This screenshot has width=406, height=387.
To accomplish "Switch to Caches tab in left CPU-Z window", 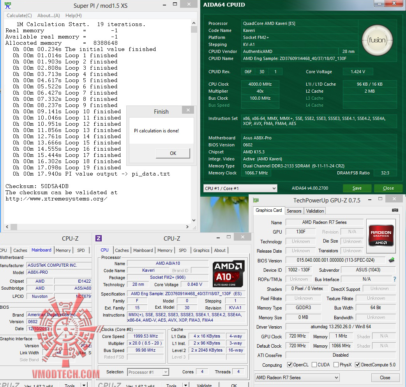I will 20,250.
